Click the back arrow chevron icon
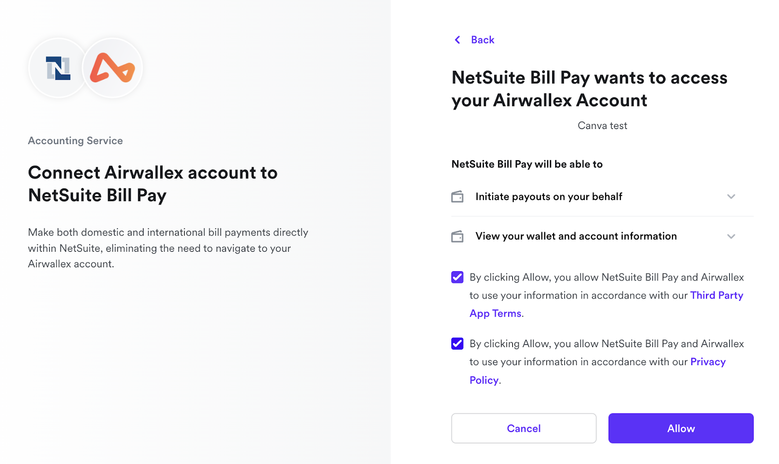This screenshot has height=464, width=779. 457,40
